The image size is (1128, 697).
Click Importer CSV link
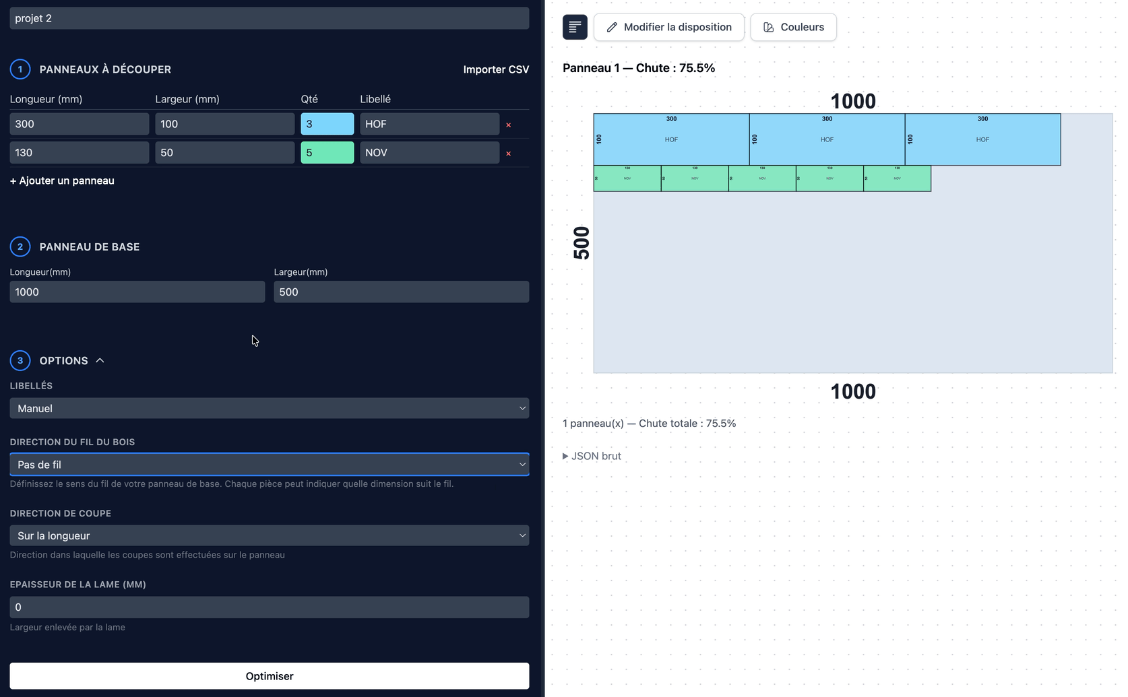[495, 69]
